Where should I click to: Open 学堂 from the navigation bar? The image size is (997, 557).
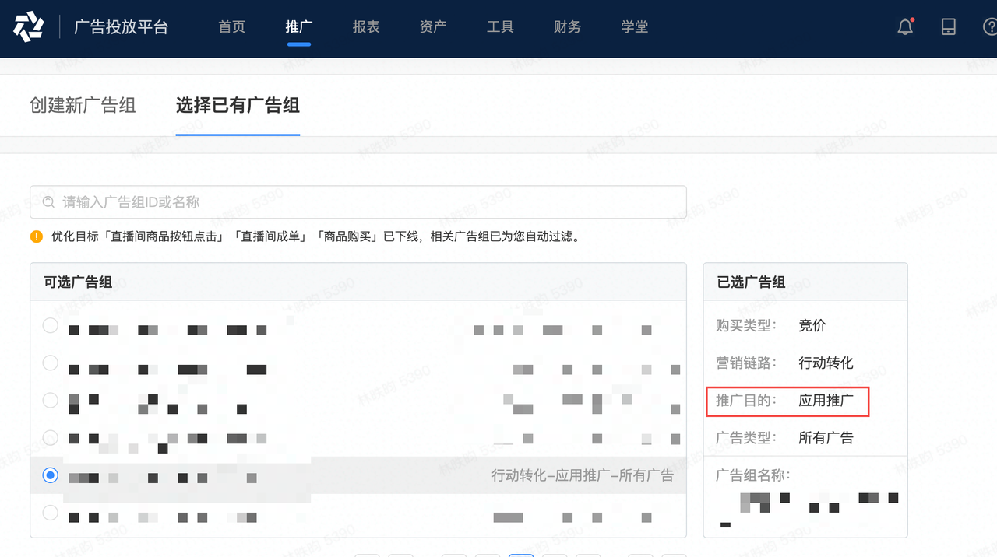(x=635, y=26)
